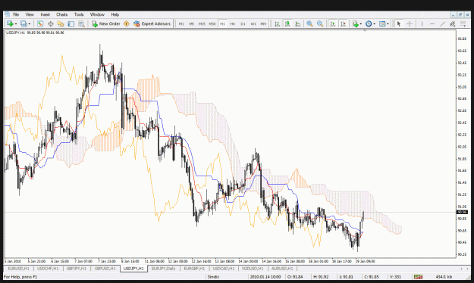The image size is (474, 283).
Task: Open the Tools menu
Action: (x=79, y=14)
